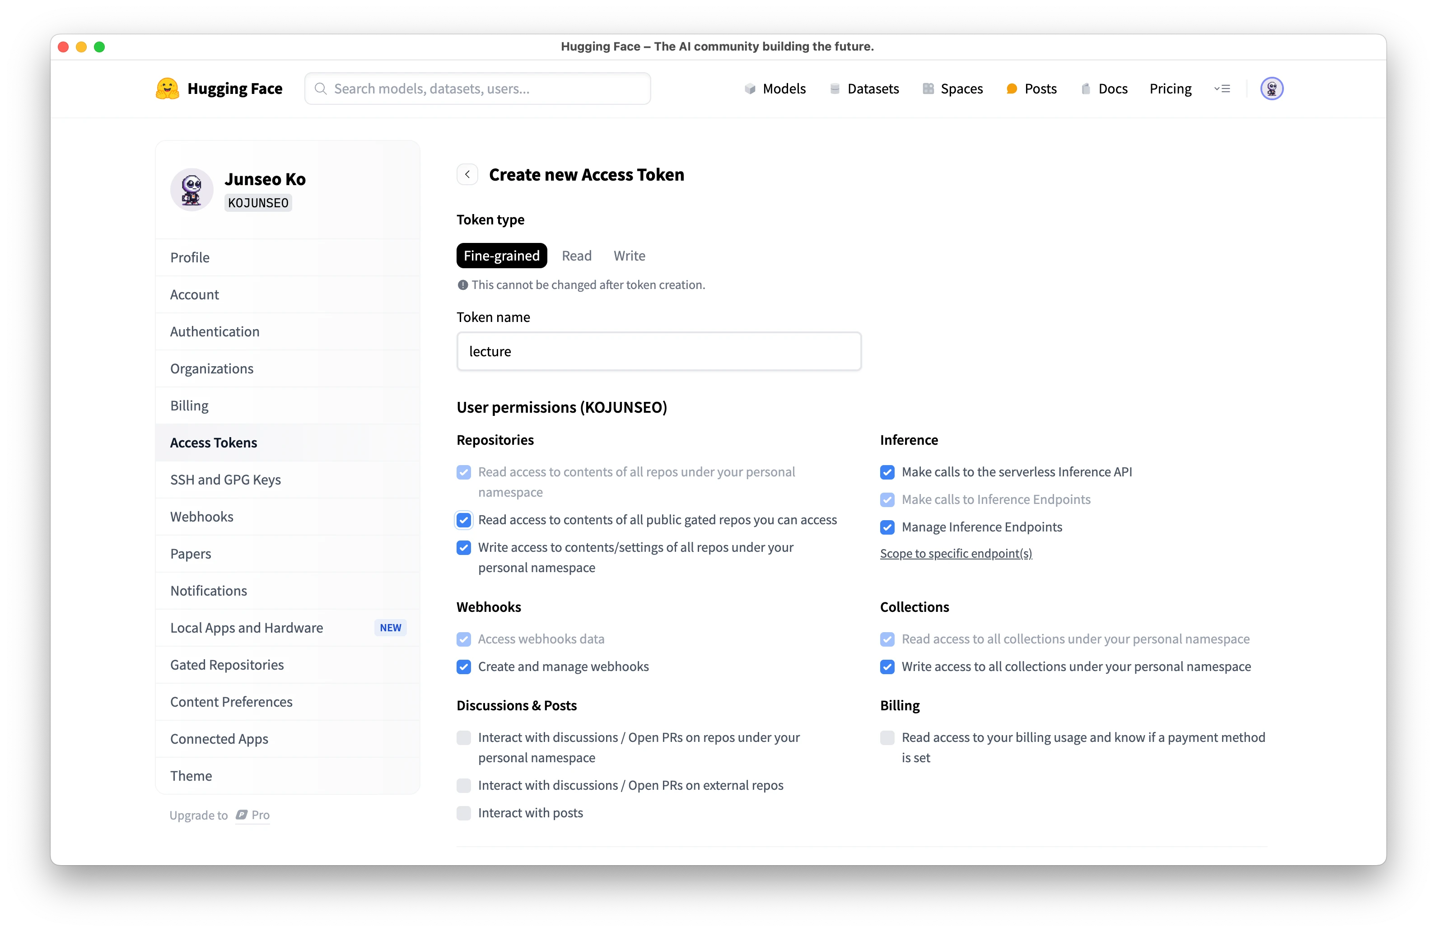Open the Notifications settings page

pos(287,591)
